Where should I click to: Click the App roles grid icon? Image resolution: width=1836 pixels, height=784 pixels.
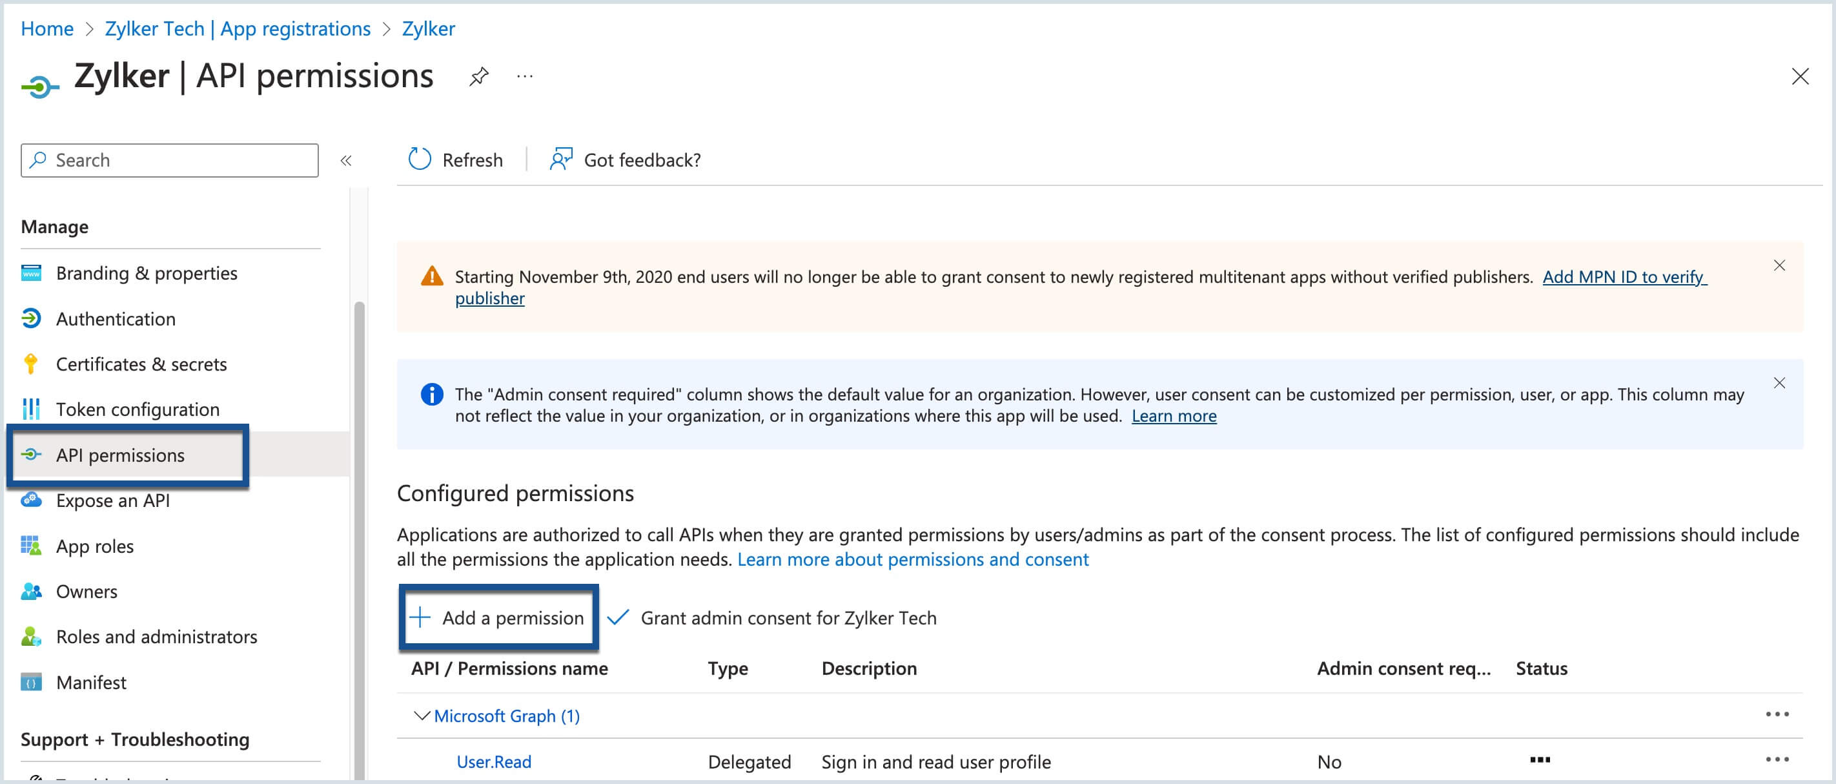point(30,545)
